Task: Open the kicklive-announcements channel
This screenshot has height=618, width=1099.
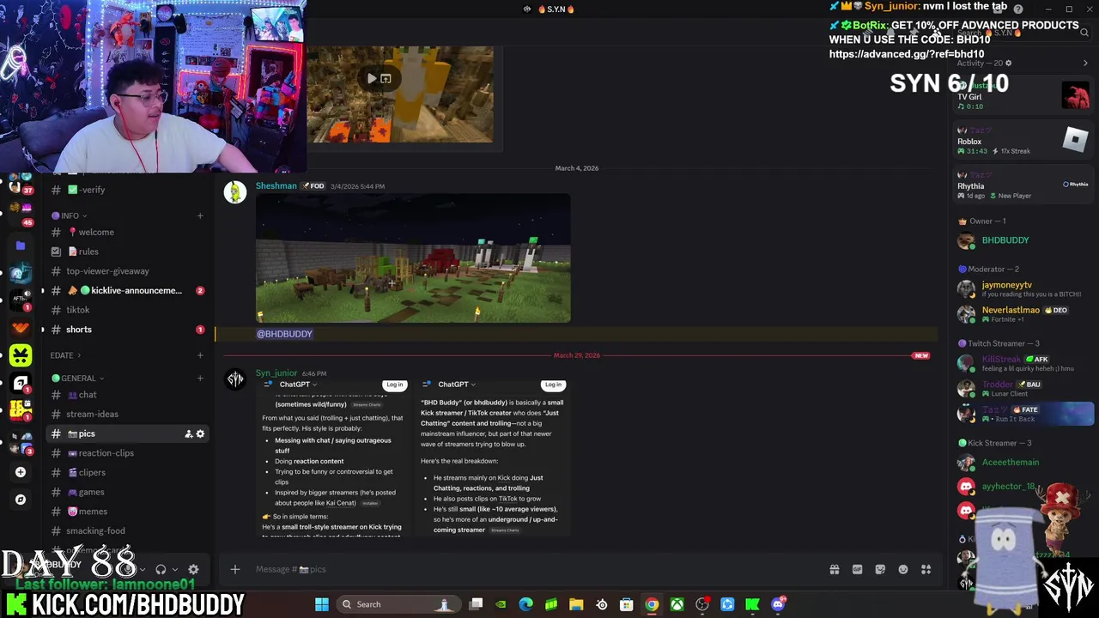Action: click(127, 290)
